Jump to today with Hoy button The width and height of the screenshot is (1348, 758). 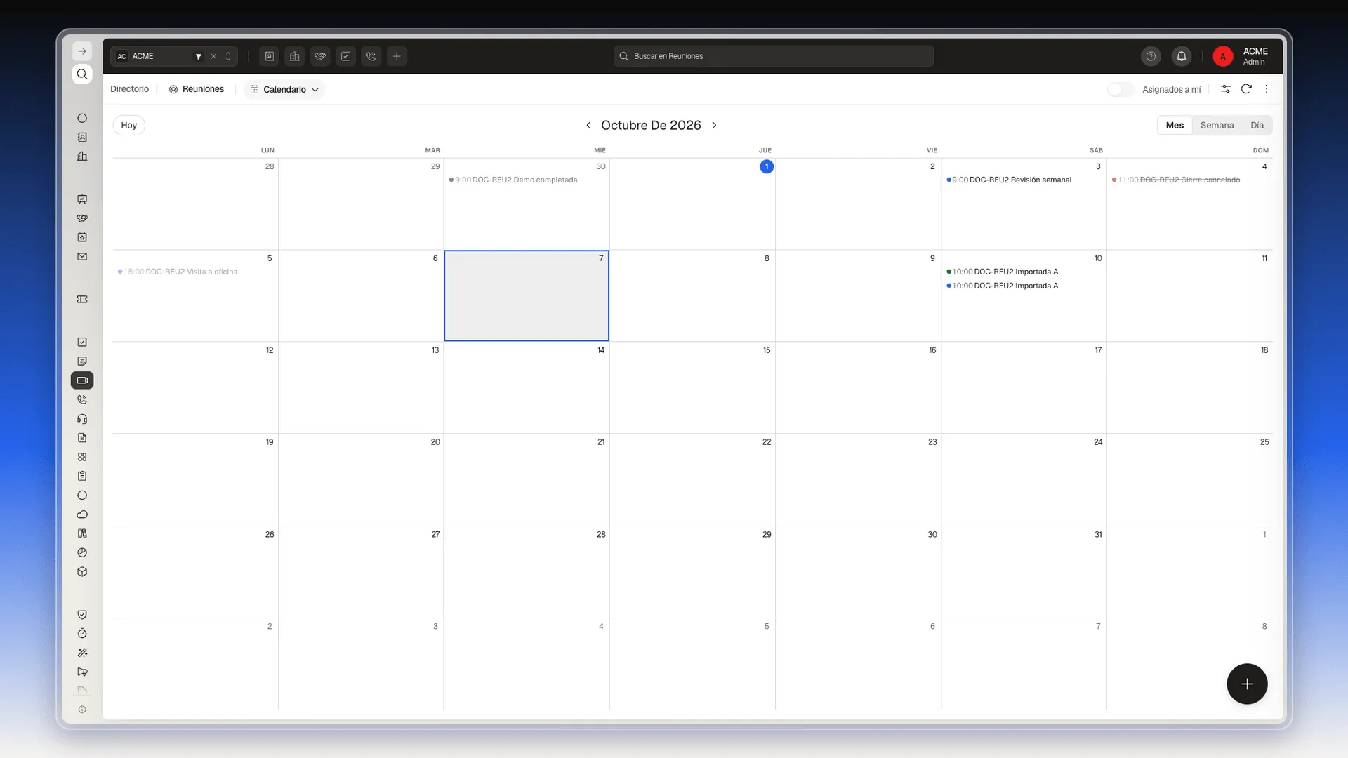129,125
